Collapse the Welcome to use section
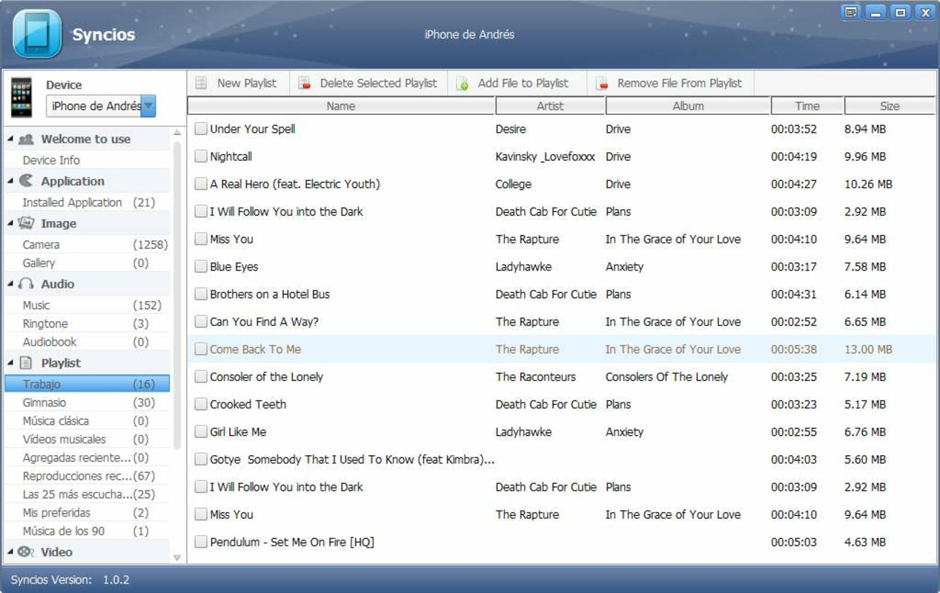This screenshot has height=593, width=940. coord(10,139)
